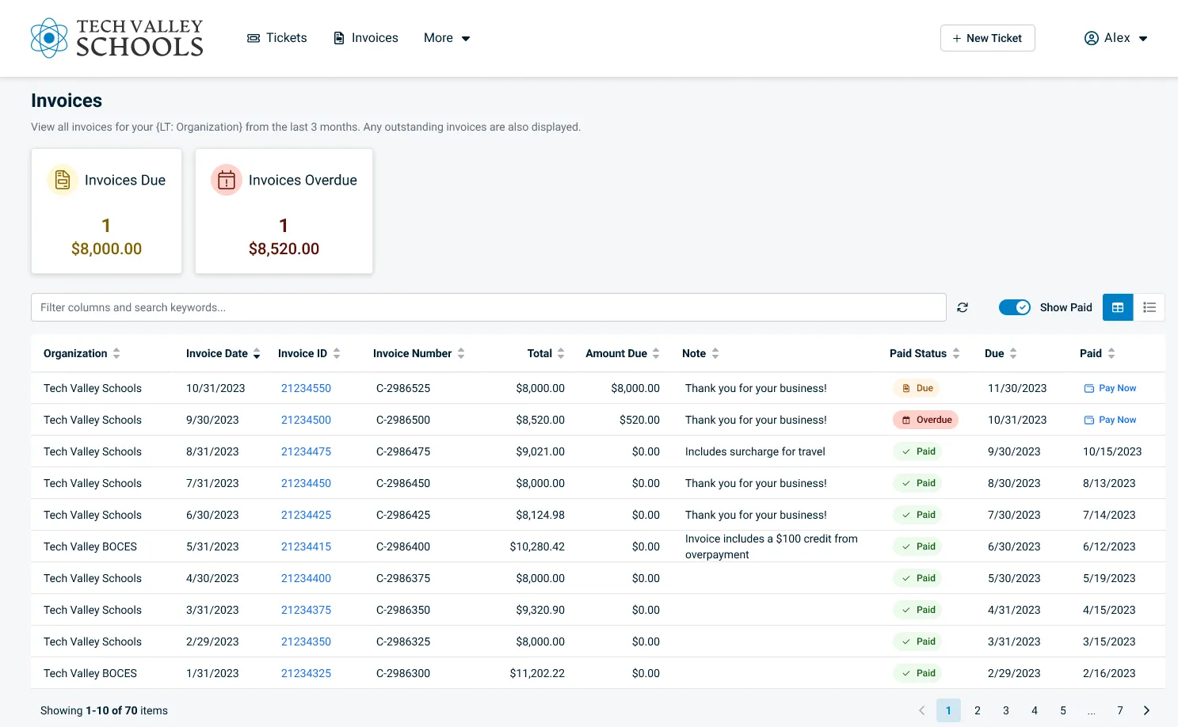Image resolution: width=1178 pixels, height=727 pixels.
Task: Click the refresh invoices icon
Action: coord(963,307)
